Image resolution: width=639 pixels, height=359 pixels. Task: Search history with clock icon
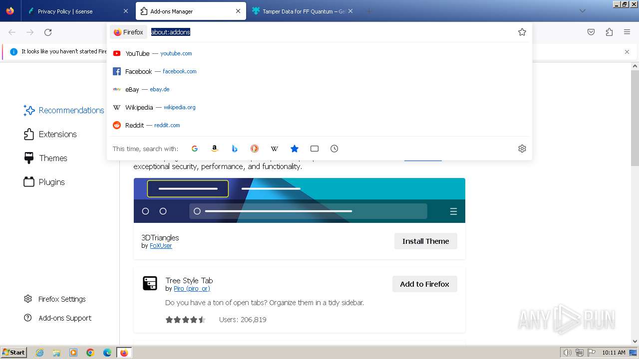coord(334,149)
